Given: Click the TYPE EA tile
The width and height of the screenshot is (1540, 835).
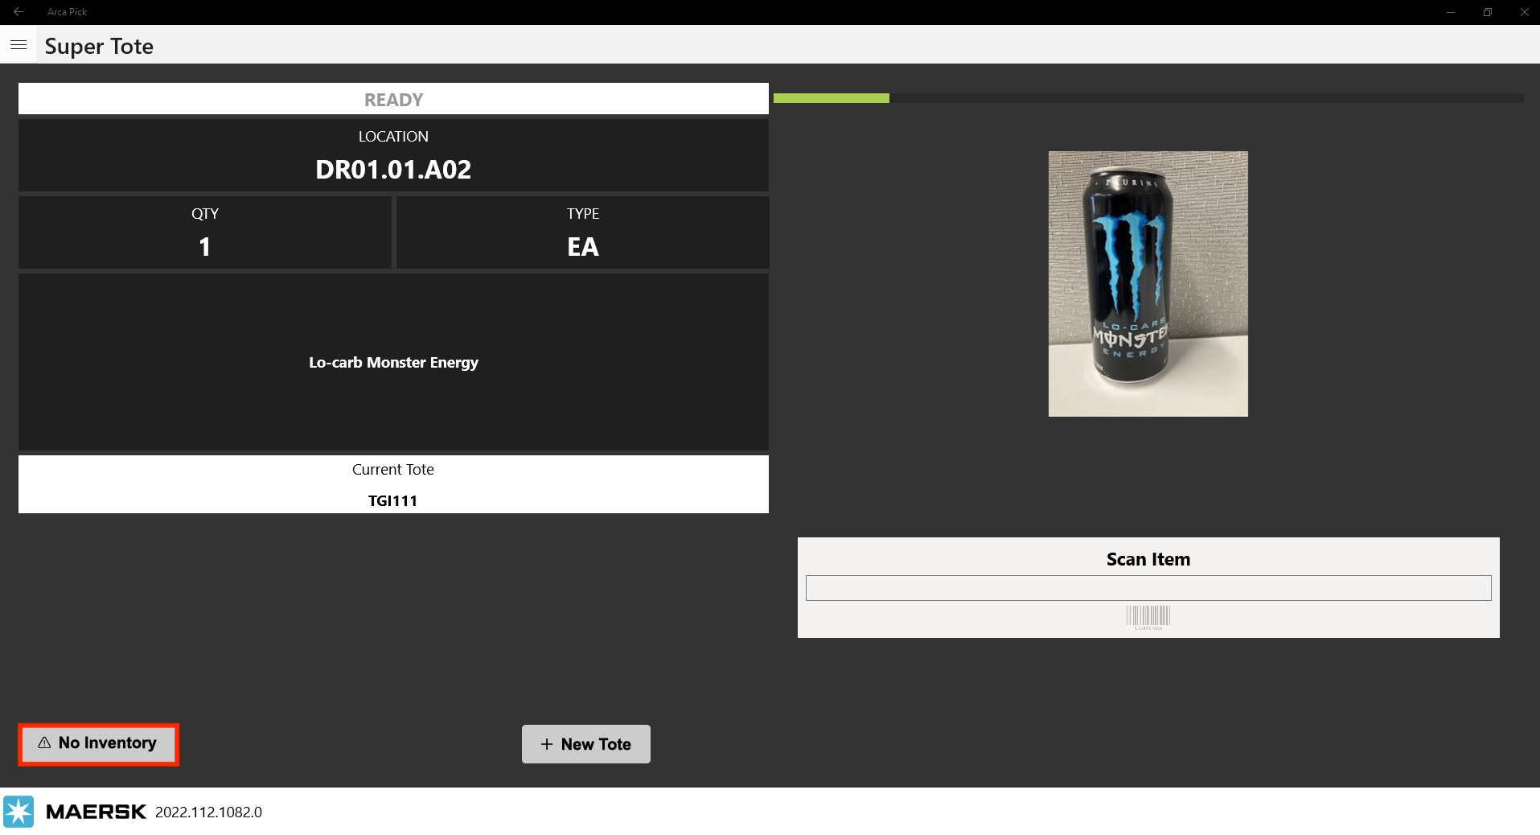Looking at the screenshot, I should [x=582, y=232].
